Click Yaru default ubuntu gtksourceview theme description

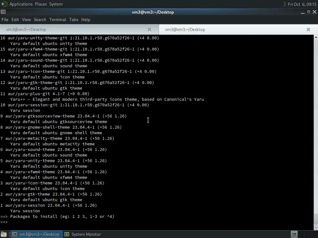coord(59,121)
